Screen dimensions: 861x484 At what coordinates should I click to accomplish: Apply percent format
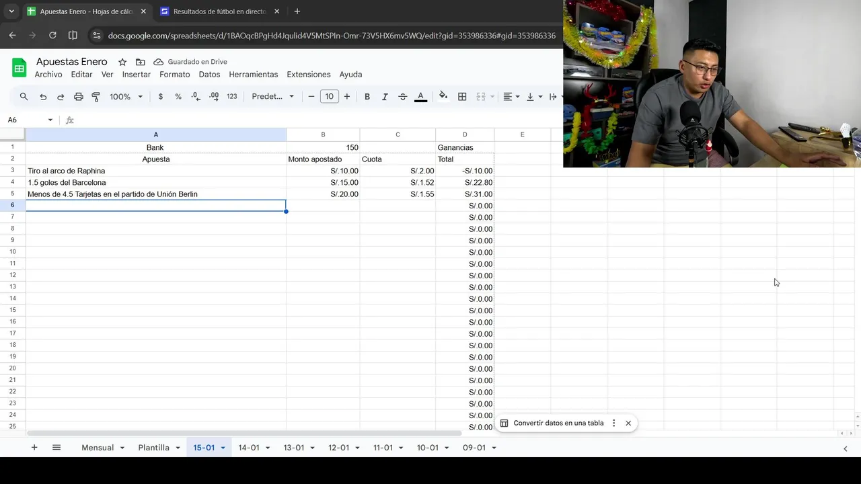click(178, 97)
